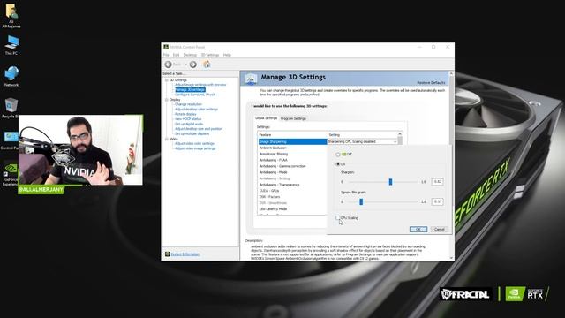Viewport: 565px width, 318px height.
Task: Open Change resolution task
Action: [x=188, y=104]
